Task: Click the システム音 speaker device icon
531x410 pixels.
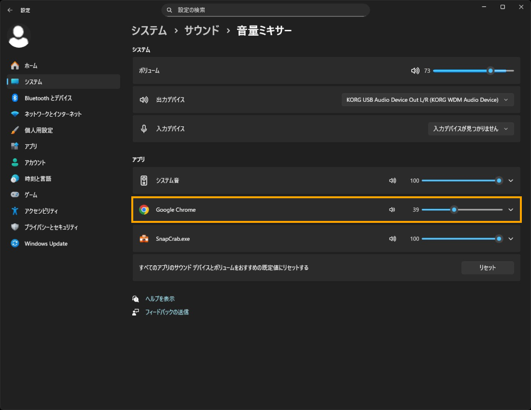Action: (x=144, y=181)
